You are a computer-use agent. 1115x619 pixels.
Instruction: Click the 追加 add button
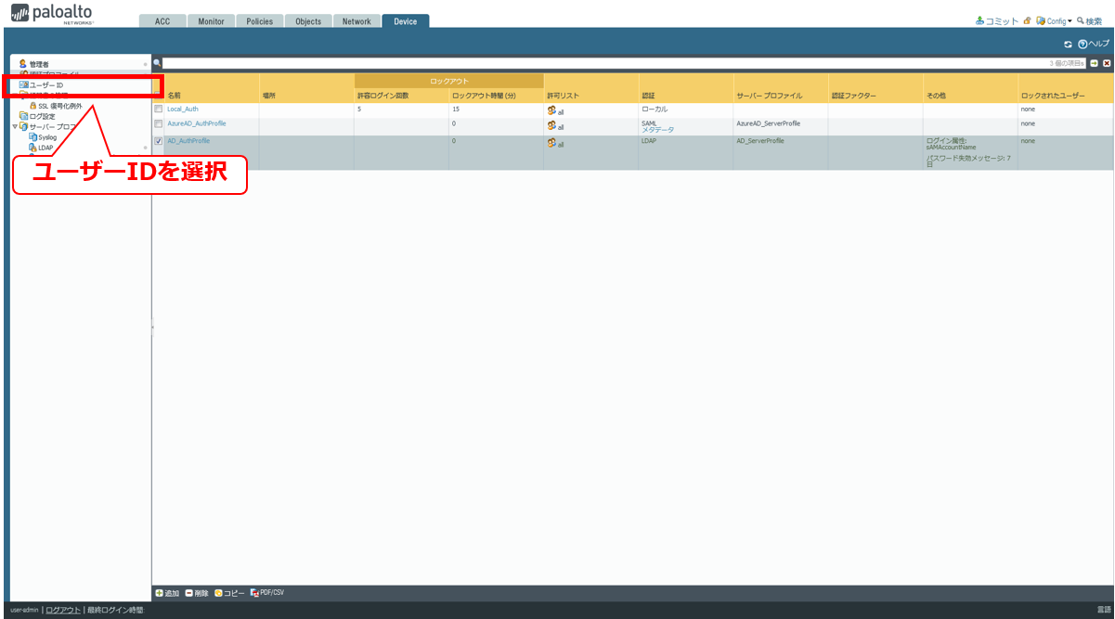click(167, 593)
